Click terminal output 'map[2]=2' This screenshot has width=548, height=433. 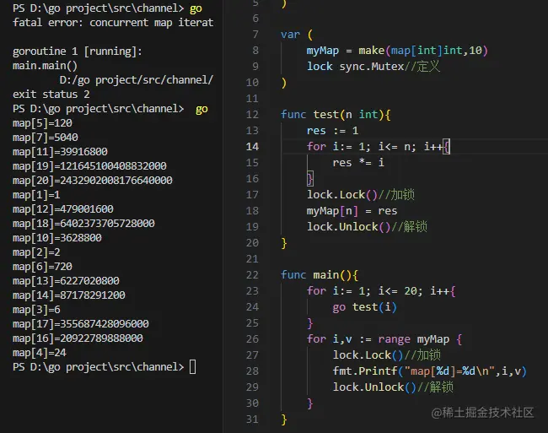coord(36,252)
